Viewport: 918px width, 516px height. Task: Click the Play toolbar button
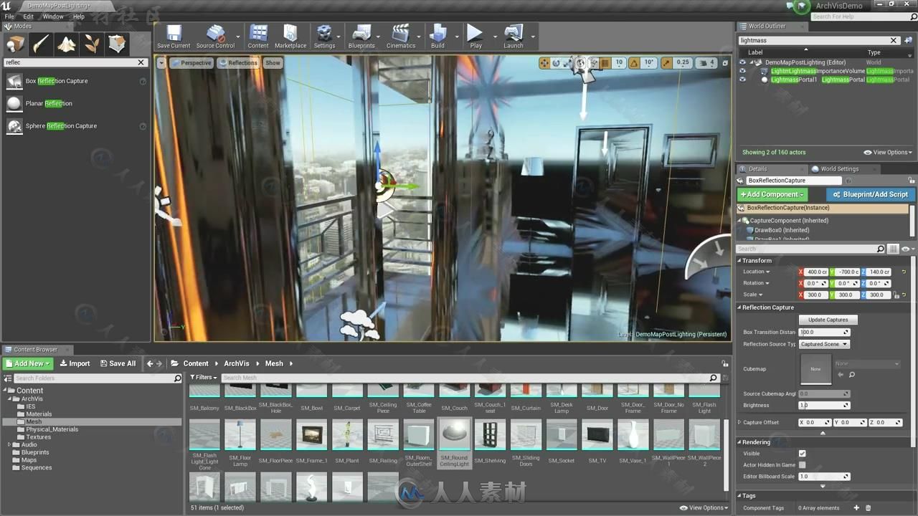475,37
